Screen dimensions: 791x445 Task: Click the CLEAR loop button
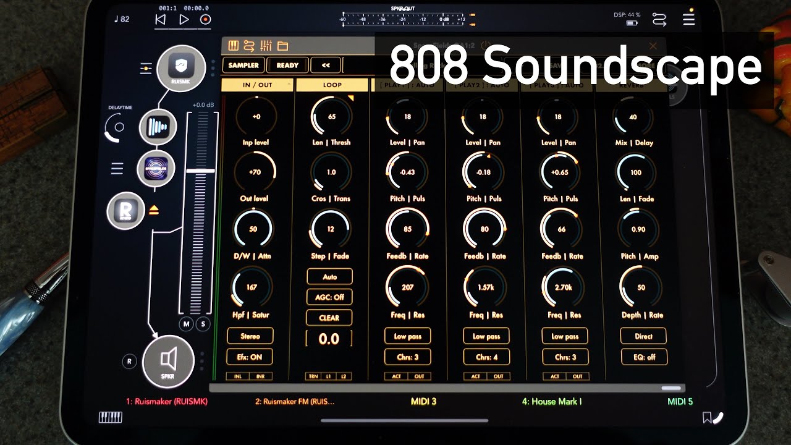pyautogui.click(x=329, y=318)
